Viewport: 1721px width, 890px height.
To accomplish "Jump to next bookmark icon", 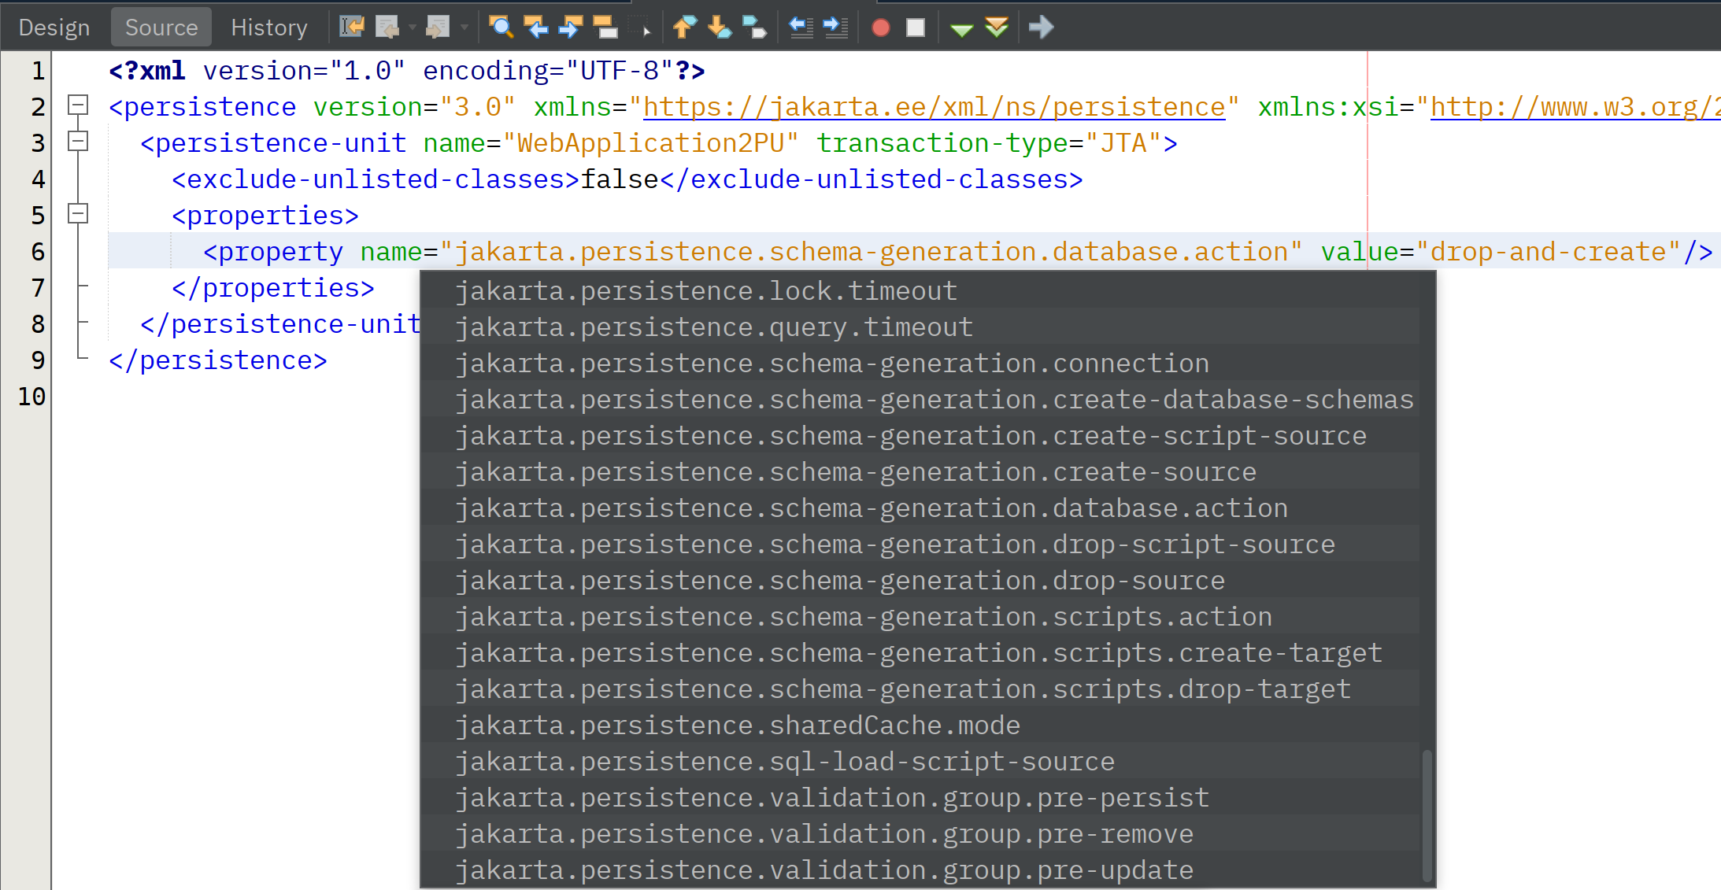I will click(x=719, y=28).
